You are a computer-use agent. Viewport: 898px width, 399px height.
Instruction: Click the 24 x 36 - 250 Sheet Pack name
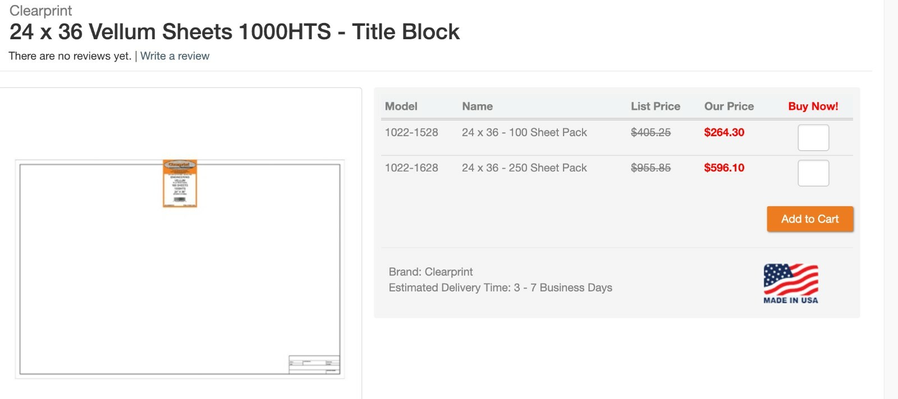tap(524, 168)
